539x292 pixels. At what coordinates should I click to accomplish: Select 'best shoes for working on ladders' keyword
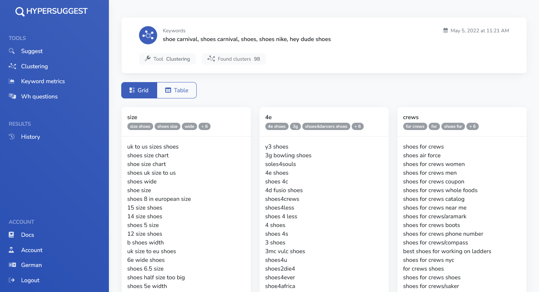pos(447,251)
